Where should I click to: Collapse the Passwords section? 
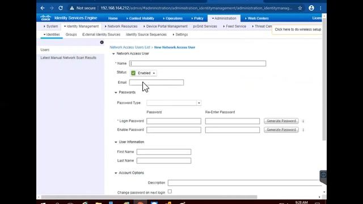[x=116, y=92]
